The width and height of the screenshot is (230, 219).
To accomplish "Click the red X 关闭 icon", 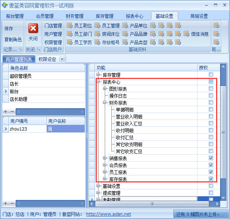I will click(x=33, y=29).
